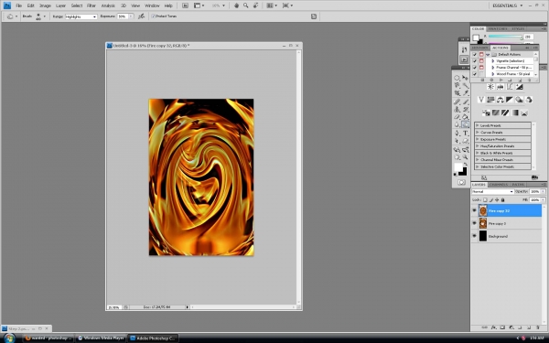Viewport: 549px width, 343px height.
Task: Select the Zoom tool in the toolbox
Action: point(466,157)
